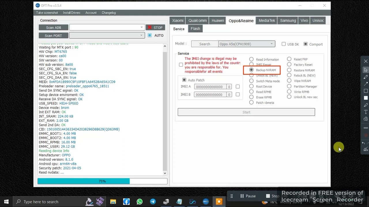The height and width of the screenshot is (207, 369).
Task: Click the clear drawings icon
Action: [x=366, y=149]
